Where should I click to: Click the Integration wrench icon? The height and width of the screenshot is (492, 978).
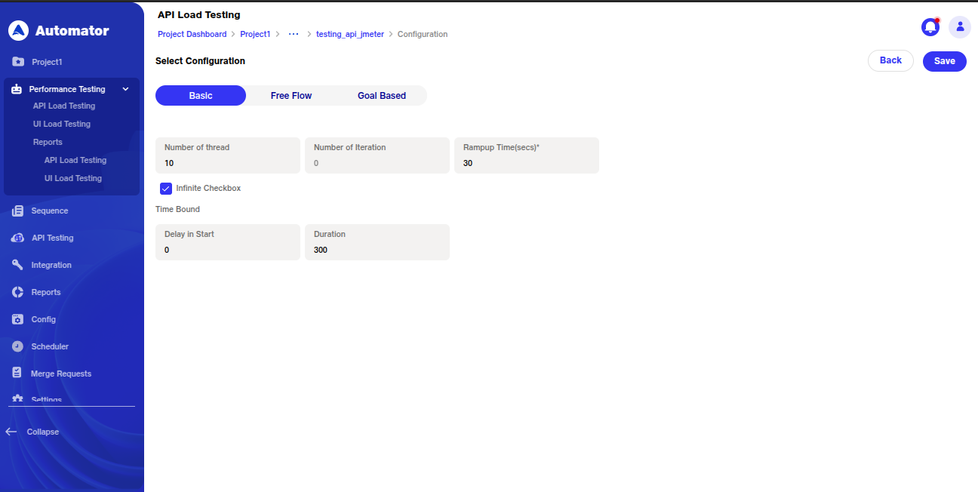tap(18, 265)
